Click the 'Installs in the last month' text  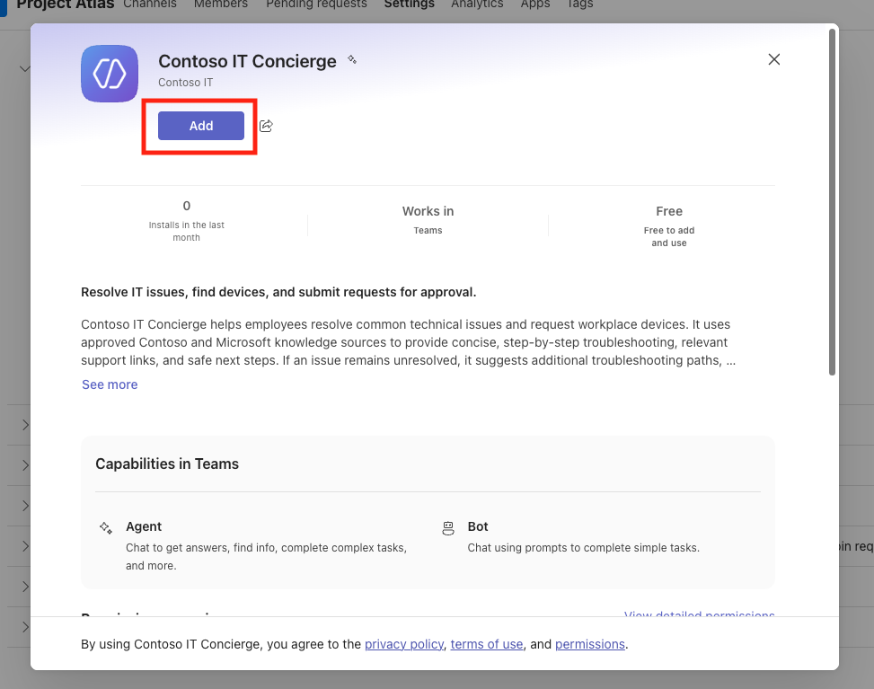186,232
